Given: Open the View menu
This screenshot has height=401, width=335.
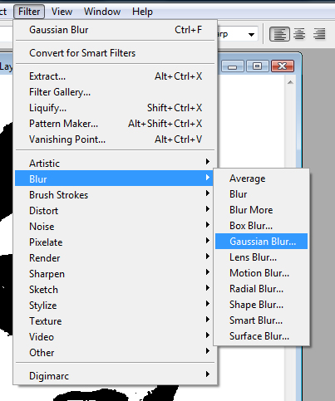Looking at the screenshot, I should point(62,12).
